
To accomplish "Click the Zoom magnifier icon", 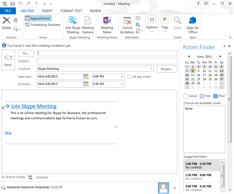I will click(x=177, y=23).
